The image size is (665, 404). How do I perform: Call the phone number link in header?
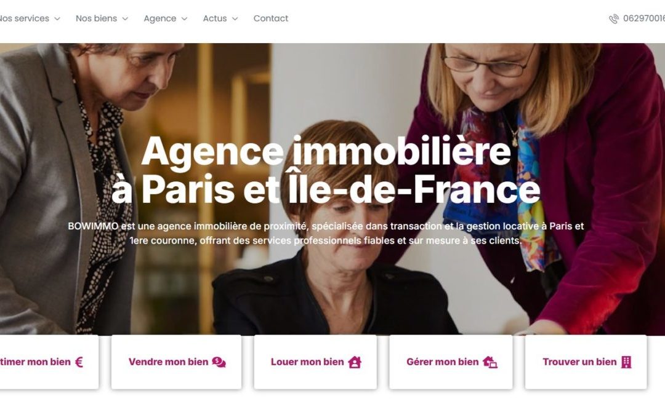[644, 18]
